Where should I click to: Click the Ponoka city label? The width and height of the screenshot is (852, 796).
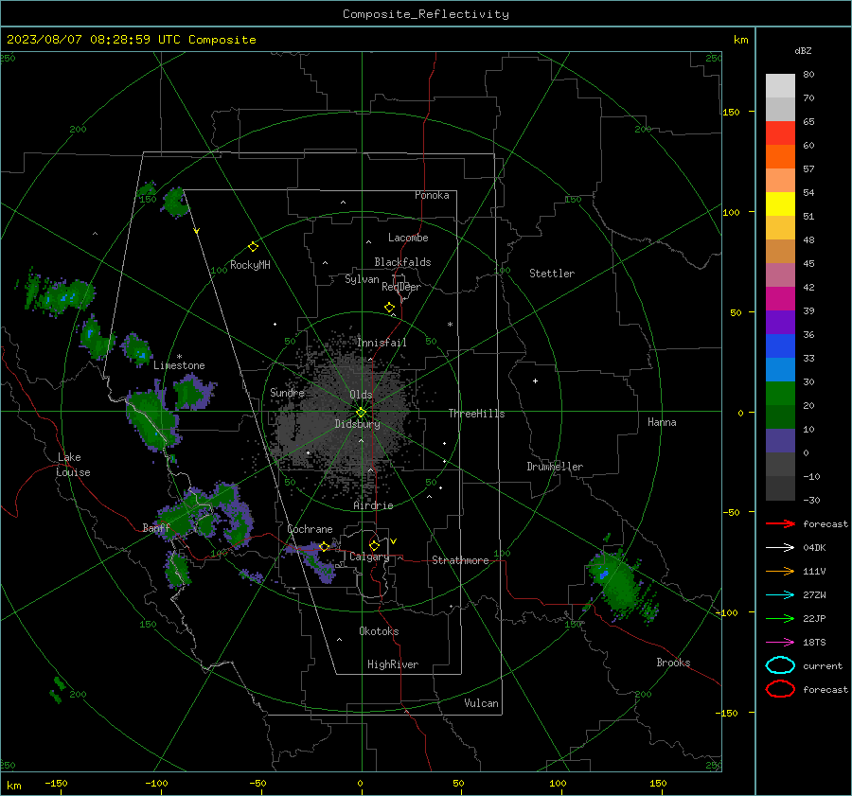[x=432, y=195]
